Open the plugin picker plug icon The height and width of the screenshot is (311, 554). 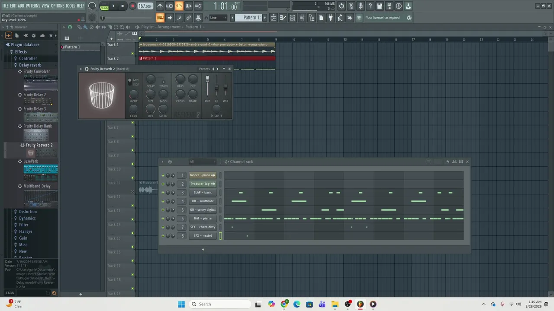pyautogui.click(x=331, y=18)
